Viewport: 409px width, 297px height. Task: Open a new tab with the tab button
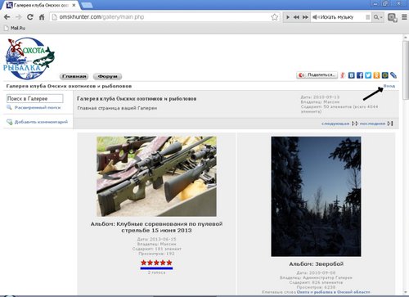(x=87, y=5)
